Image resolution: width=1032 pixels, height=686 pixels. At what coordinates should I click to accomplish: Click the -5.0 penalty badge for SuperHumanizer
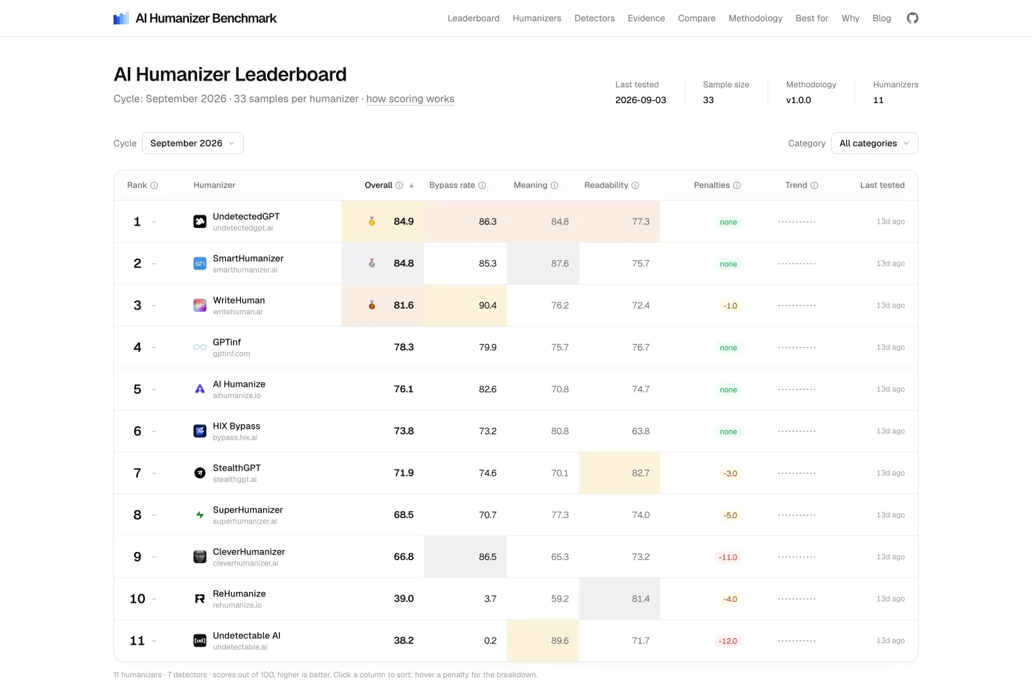tap(729, 515)
